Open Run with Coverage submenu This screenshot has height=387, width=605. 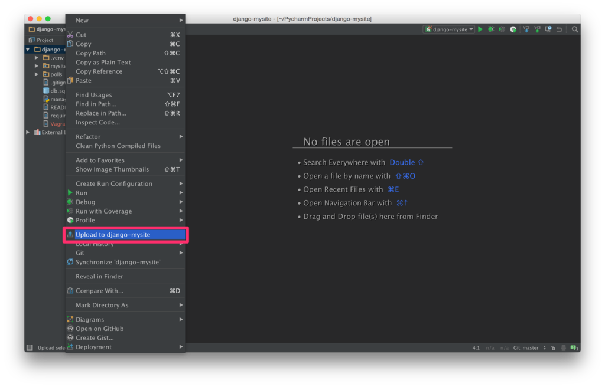point(125,211)
